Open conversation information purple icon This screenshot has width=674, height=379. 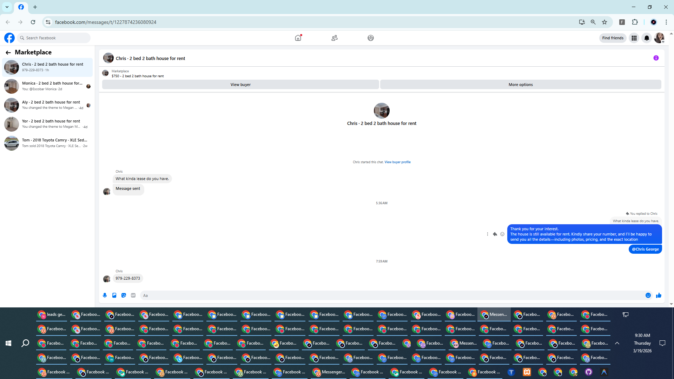click(x=656, y=58)
